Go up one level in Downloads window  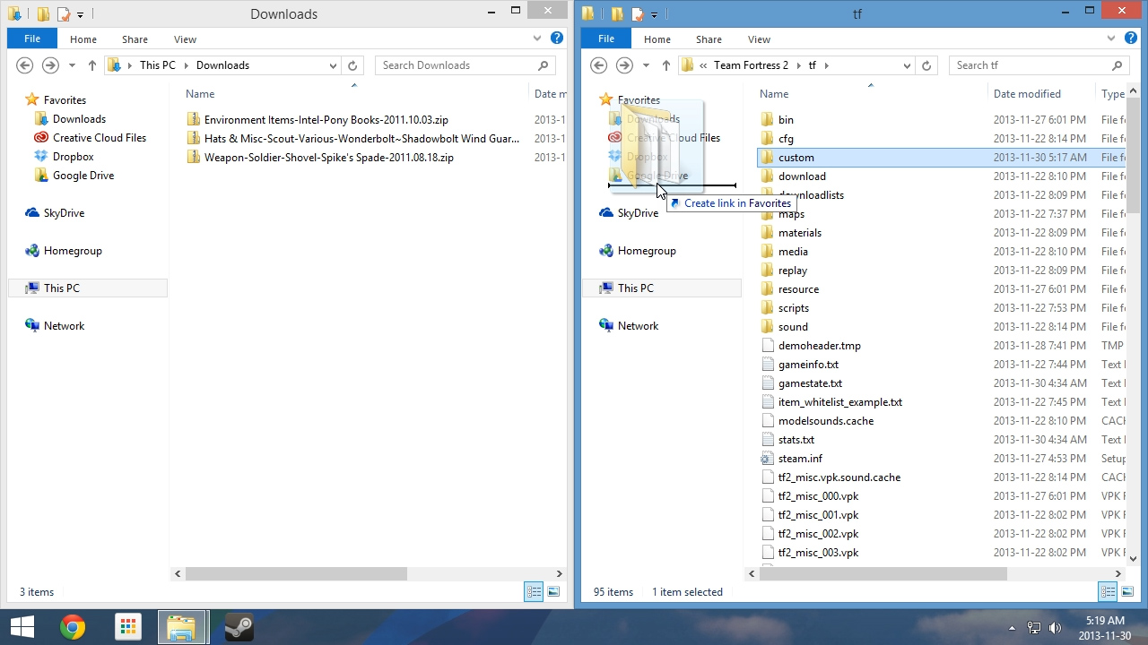91,65
